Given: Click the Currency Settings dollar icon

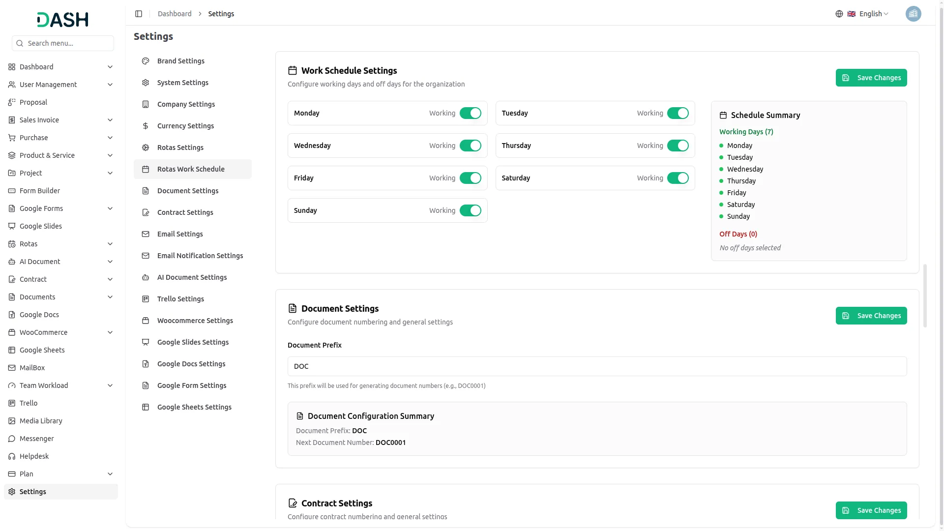Looking at the screenshot, I should pos(146,126).
